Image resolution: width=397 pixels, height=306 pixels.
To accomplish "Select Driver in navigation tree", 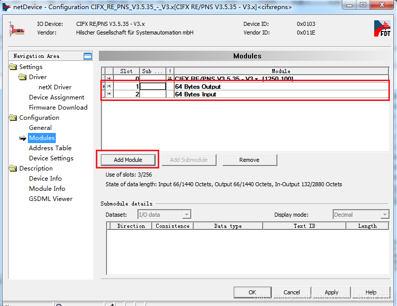I will click(38, 77).
